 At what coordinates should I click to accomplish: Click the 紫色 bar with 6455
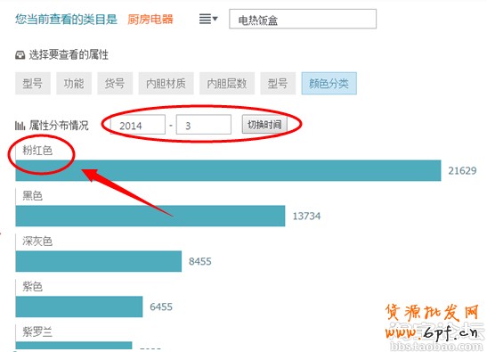79,307
